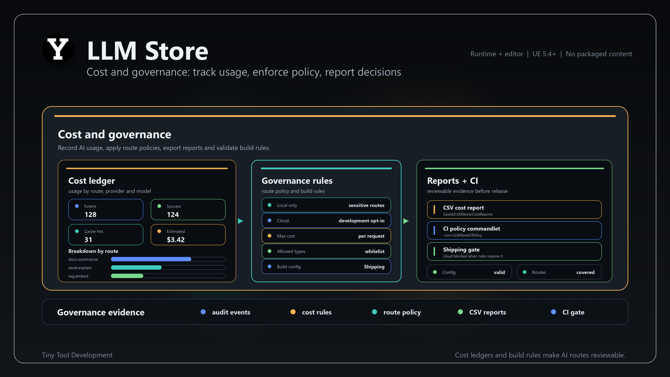Image resolution: width=670 pixels, height=377 pixels.
Task: Select the Cache hits 31 card
Action: click(106, 235)
